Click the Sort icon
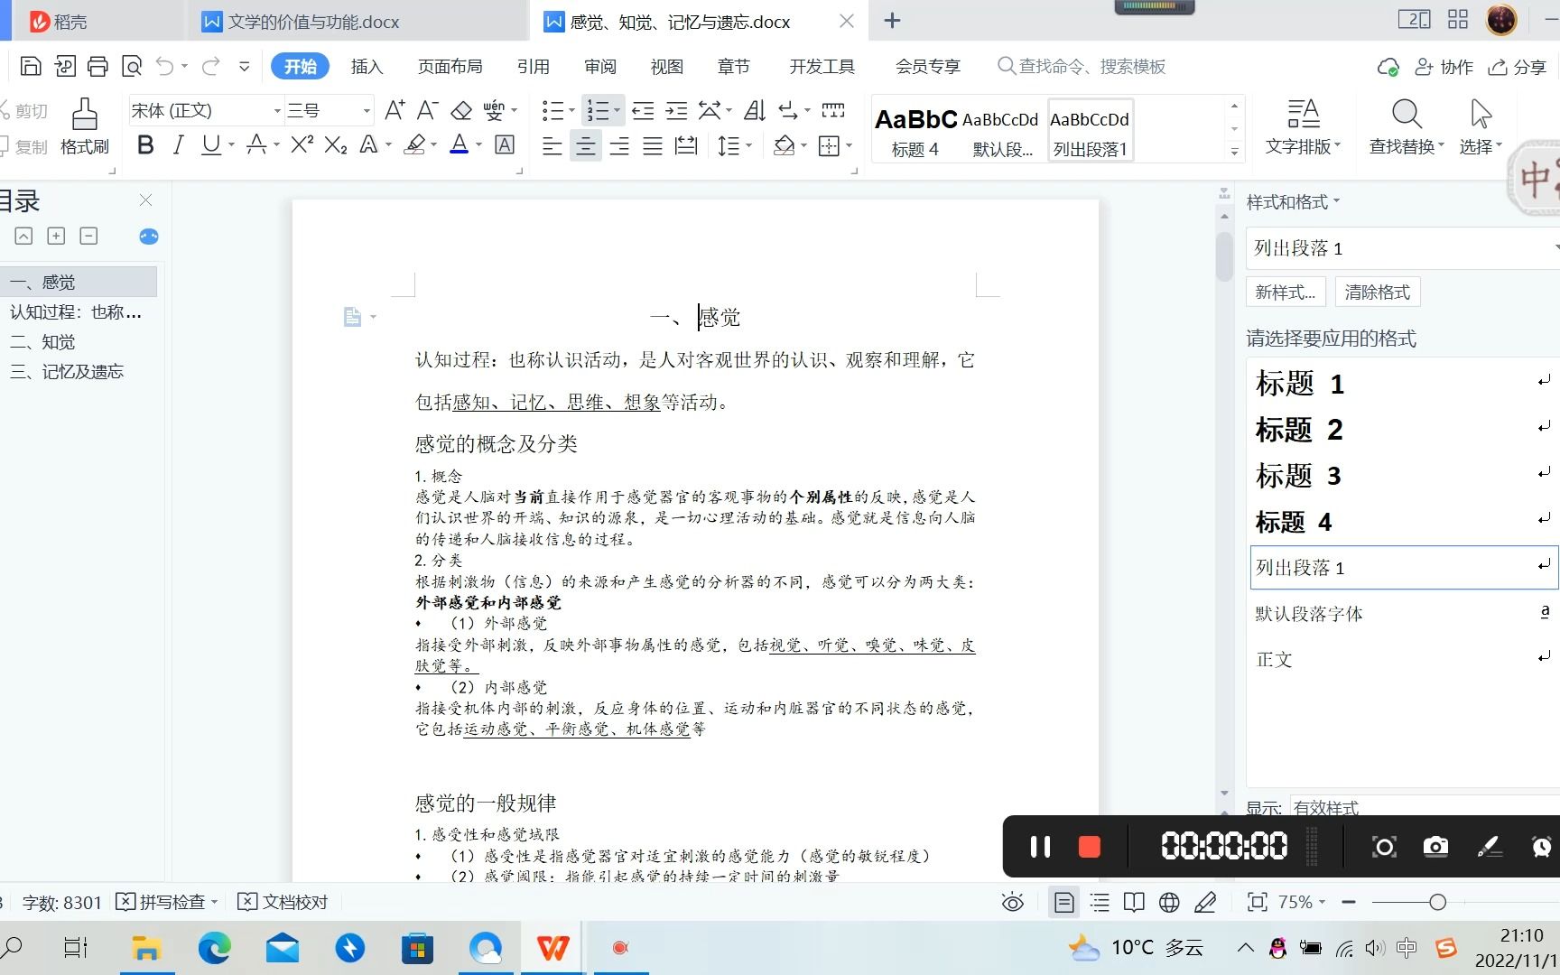The height and width of the screenshot is (975, 1560). coord(755,110)
